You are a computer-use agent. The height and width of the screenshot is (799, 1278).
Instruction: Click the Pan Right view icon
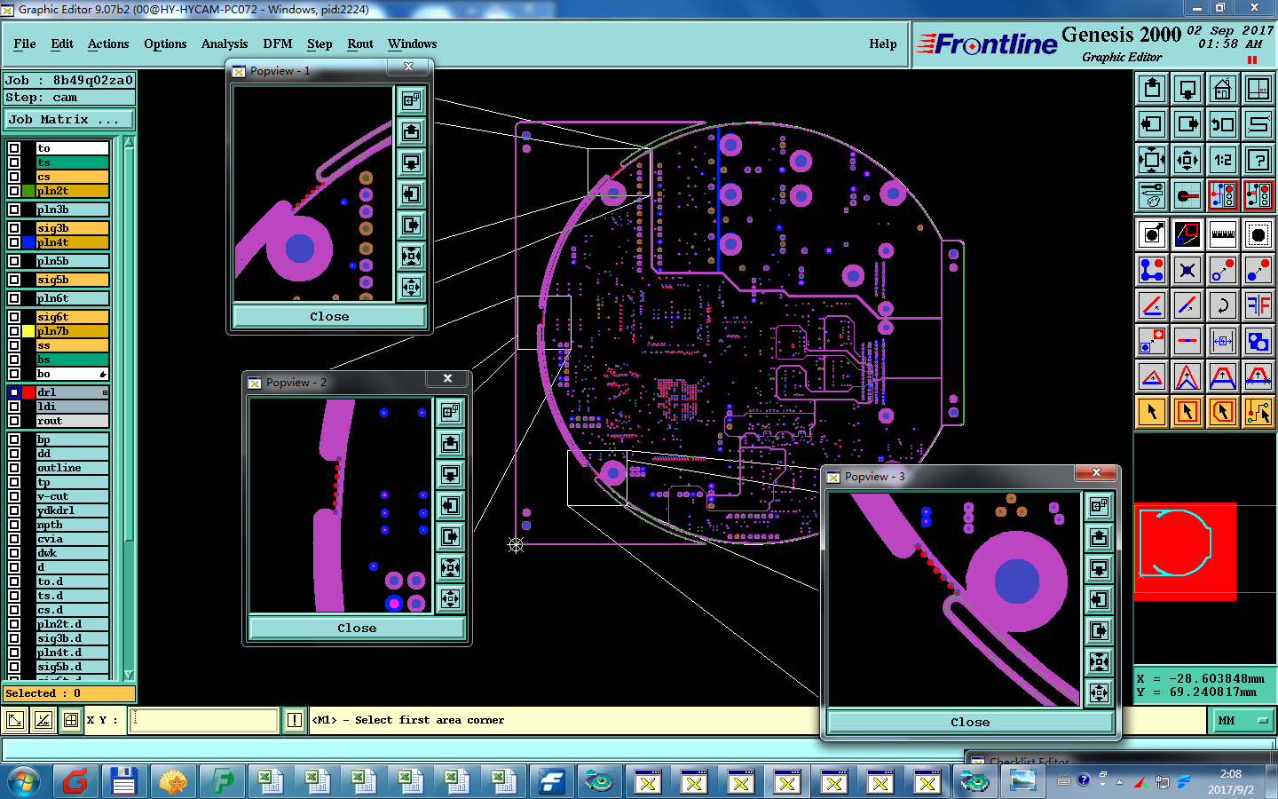coord(1187,124)
